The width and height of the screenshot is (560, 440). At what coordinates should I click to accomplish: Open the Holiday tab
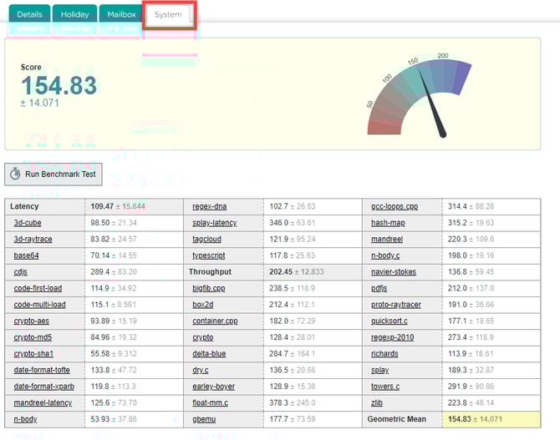click(x=74, y=14)
